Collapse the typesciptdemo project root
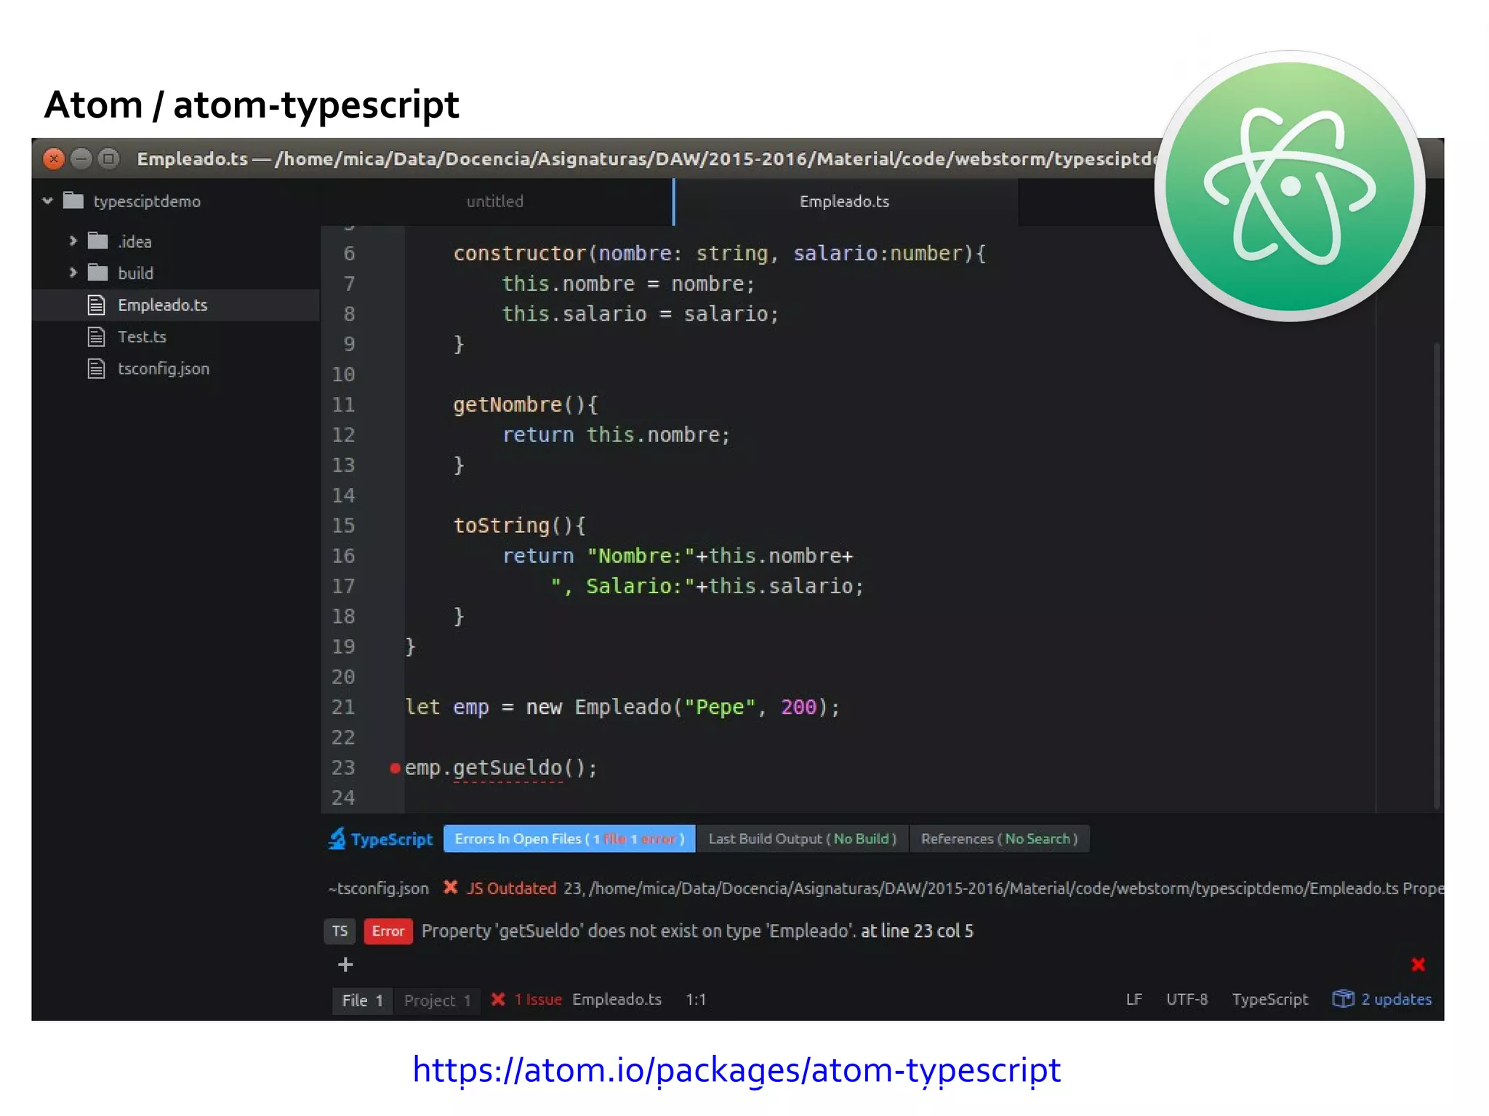The height and width of the screenshot is (1116, 1489). click(48, 201)
